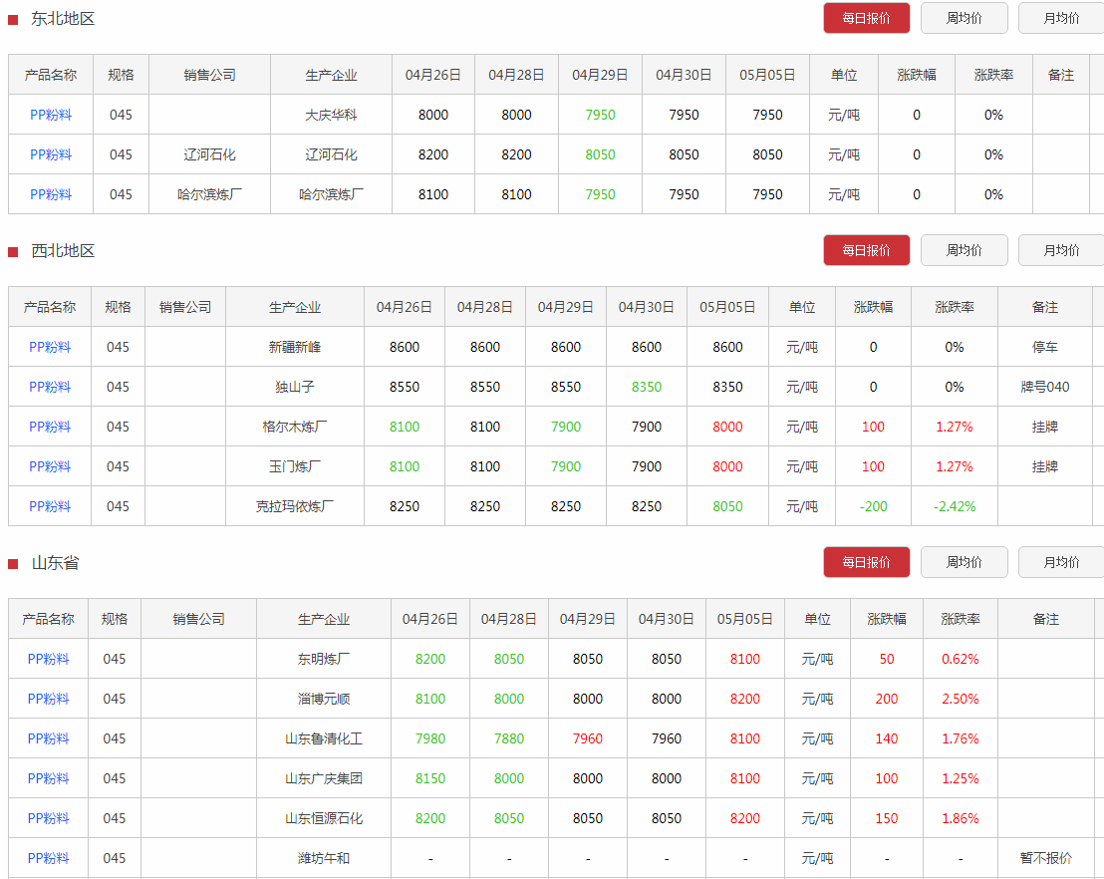The height and width of the screenshot is (879, 1104).
Task: Click 格尔木炼厂 producer cell
Action: pyautogui.click(x=294, y=427)
